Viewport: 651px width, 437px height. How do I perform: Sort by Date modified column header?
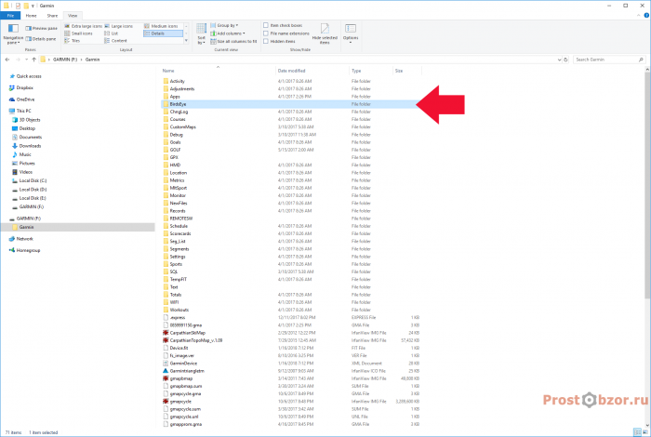291,71
